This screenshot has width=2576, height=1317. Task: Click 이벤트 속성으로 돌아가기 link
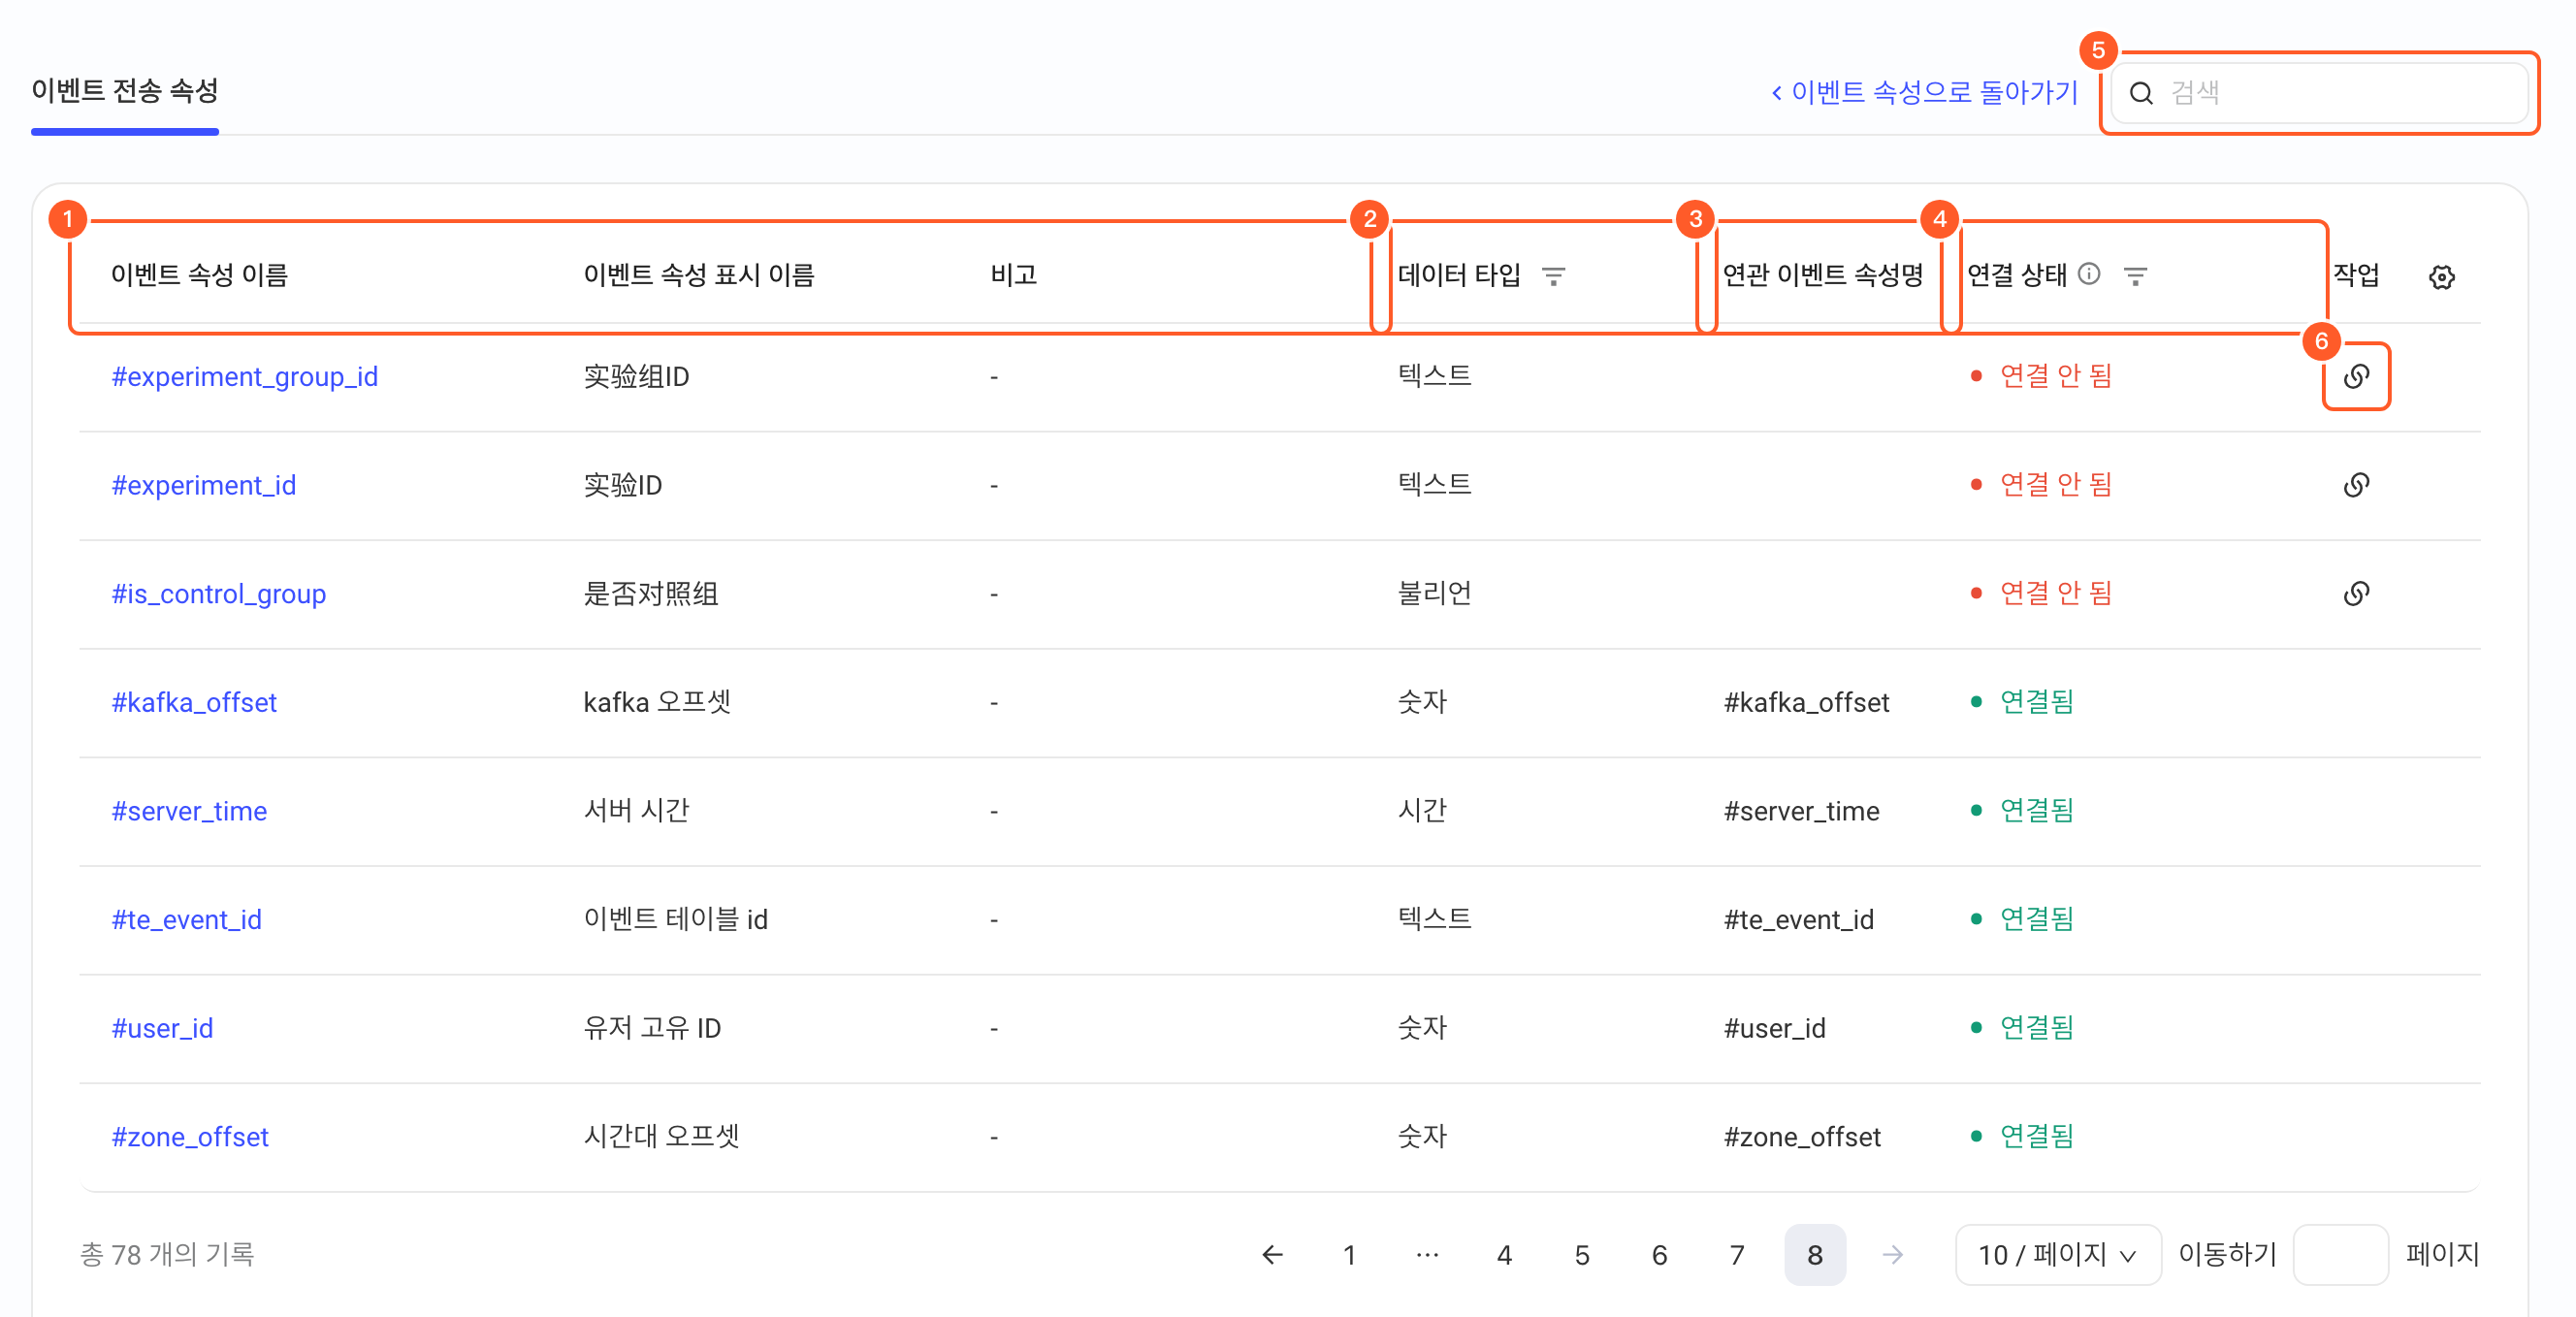click(x=1924, y=92)
